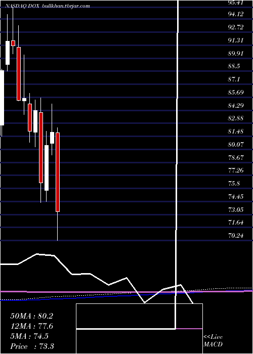This screenshot has height=354, width=253.
Task: Click the 80.07 price axis label
Action: click(236, 145)
